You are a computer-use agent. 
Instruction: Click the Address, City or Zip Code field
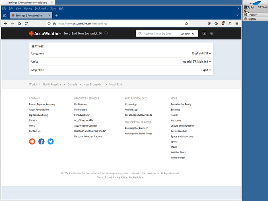coord(158,34)
